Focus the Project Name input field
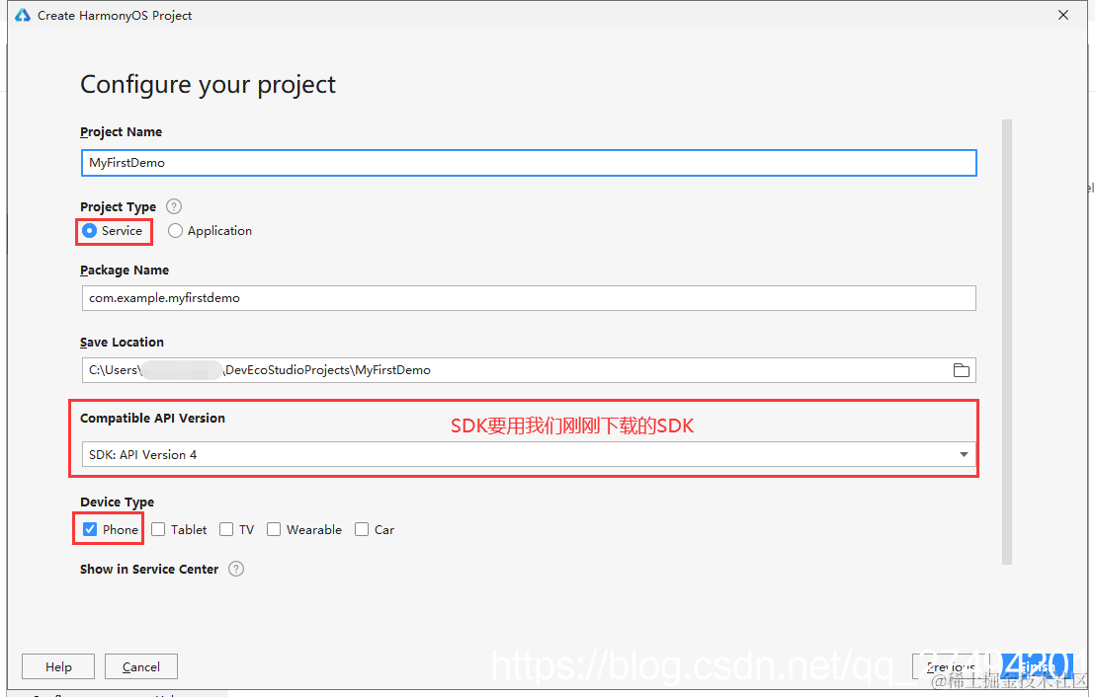This screenshot has height=697, width=1095. point(529,163)
